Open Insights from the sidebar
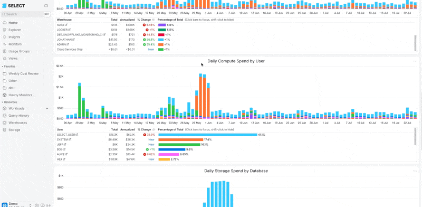 coord(14,37)
